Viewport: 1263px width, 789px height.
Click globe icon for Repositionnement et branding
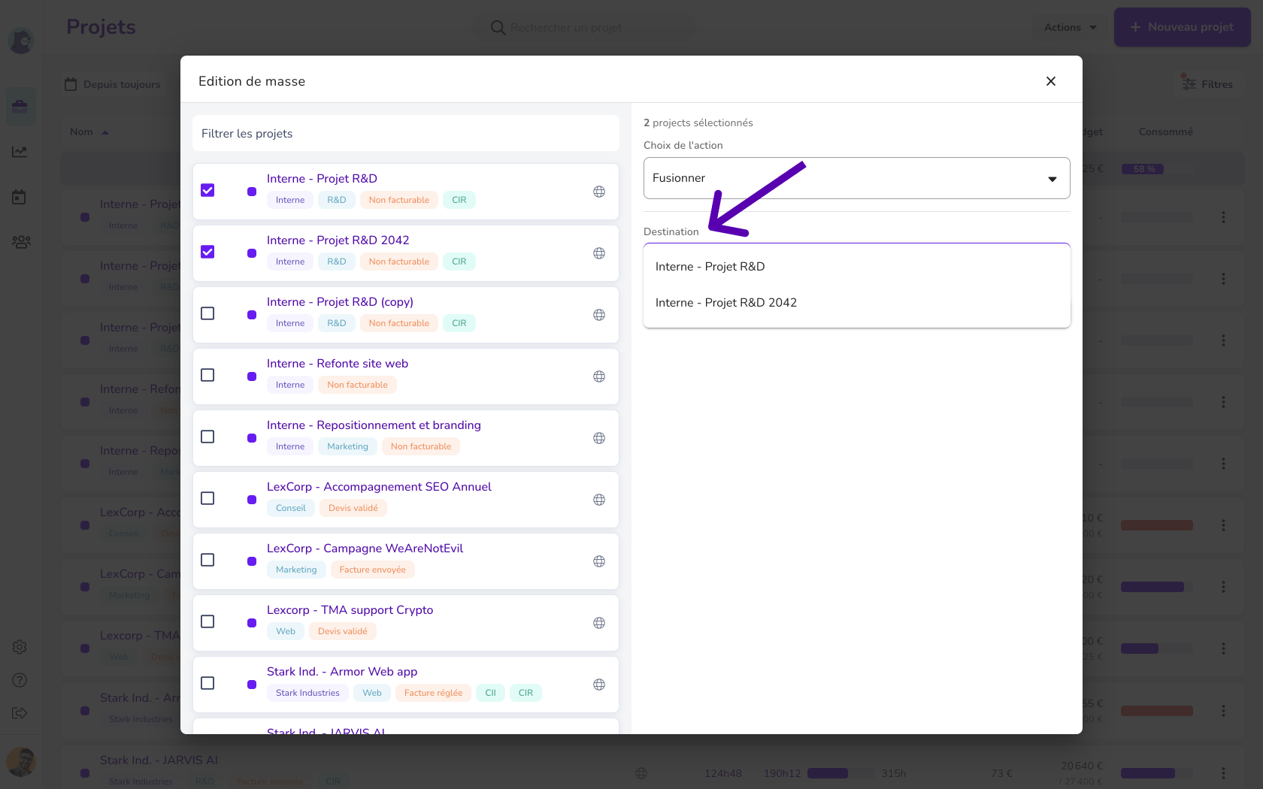tap(599, 438)
